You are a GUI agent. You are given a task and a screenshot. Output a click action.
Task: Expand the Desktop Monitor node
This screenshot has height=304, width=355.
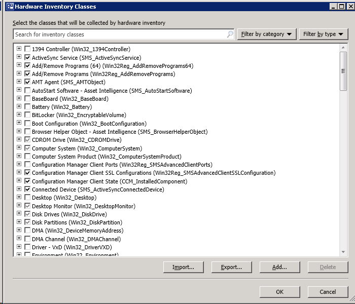coord(19,205)
